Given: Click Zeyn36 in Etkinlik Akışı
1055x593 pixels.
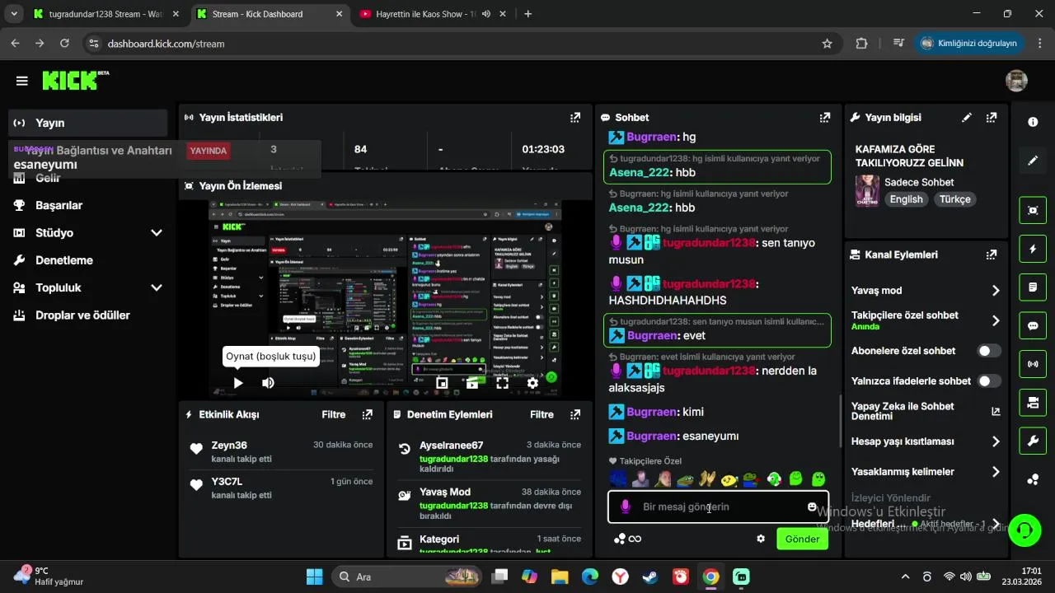Looking at the screenshot, I should 229,446.
